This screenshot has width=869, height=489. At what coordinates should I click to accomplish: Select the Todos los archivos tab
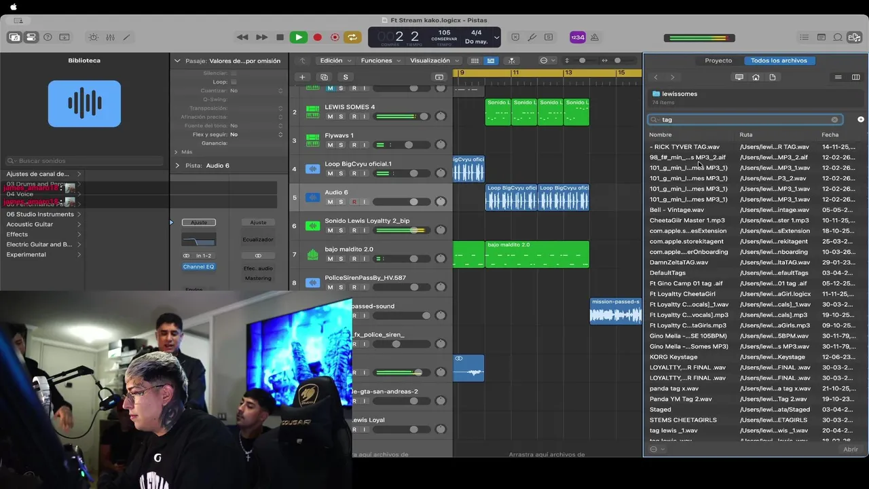point(779,60)
